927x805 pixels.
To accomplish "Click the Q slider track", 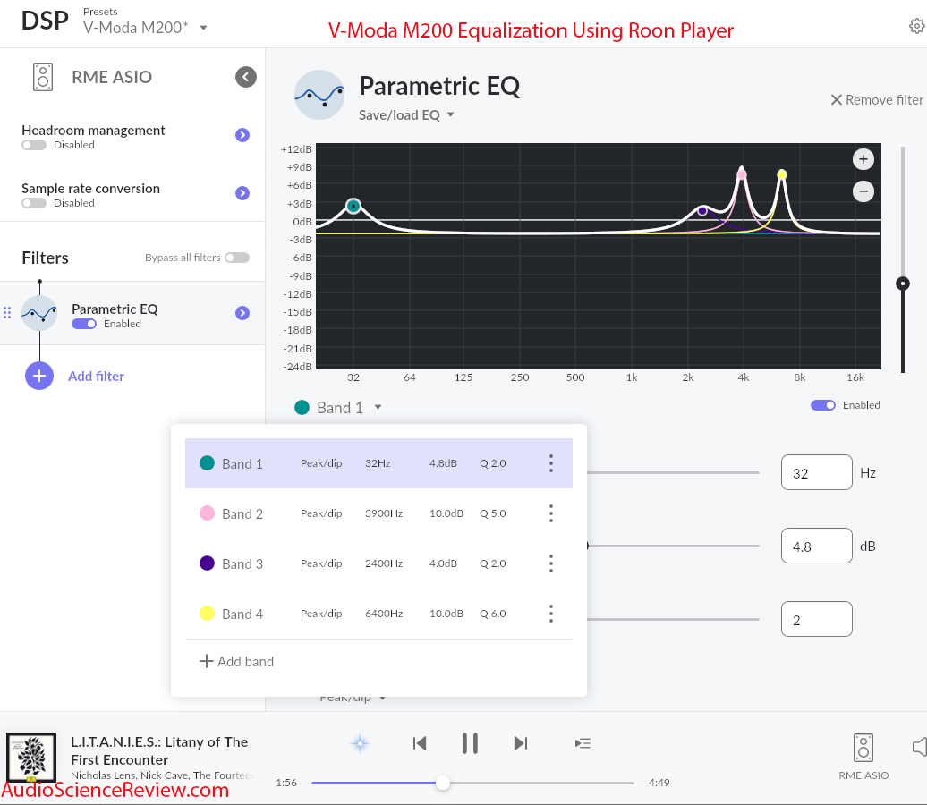I will point(673,619).
